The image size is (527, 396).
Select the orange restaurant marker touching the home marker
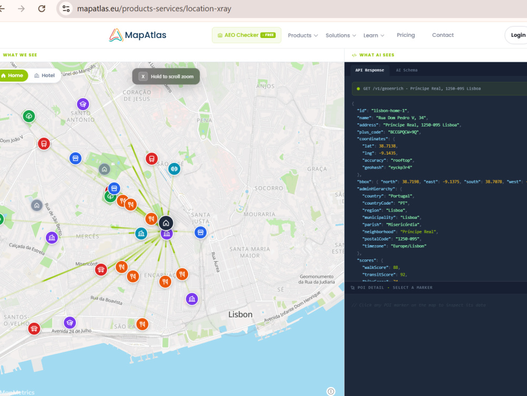[x=152, y=219]
